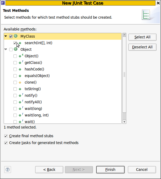Screen dimensions: 161x179
Task: Check the wait(long, int) checkbox
Action: [15, 115]
